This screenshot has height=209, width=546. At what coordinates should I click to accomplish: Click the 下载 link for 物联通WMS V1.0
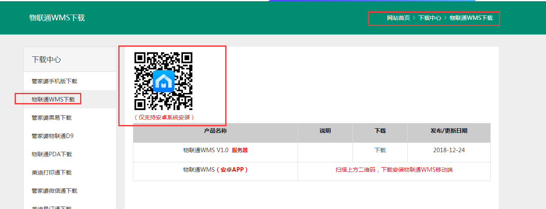coord(380,150)
